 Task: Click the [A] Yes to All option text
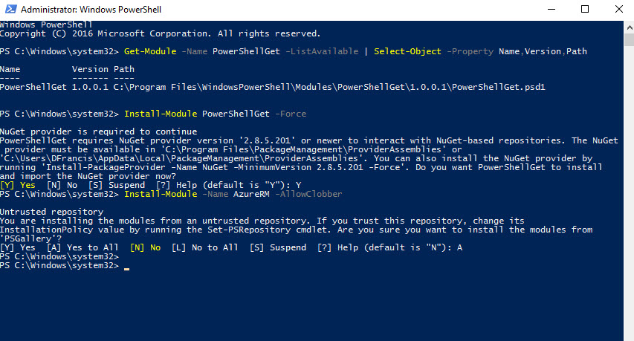pyautogui.click(x=83, y=247)
